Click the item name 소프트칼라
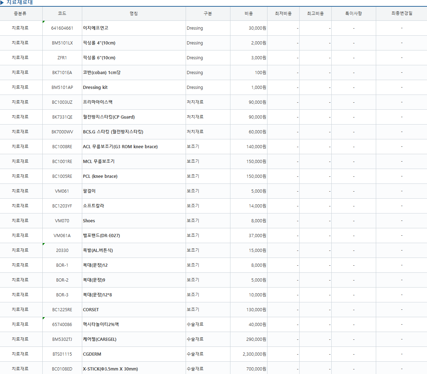This screenshot has width=427, height=374. [x=94, y=206]
